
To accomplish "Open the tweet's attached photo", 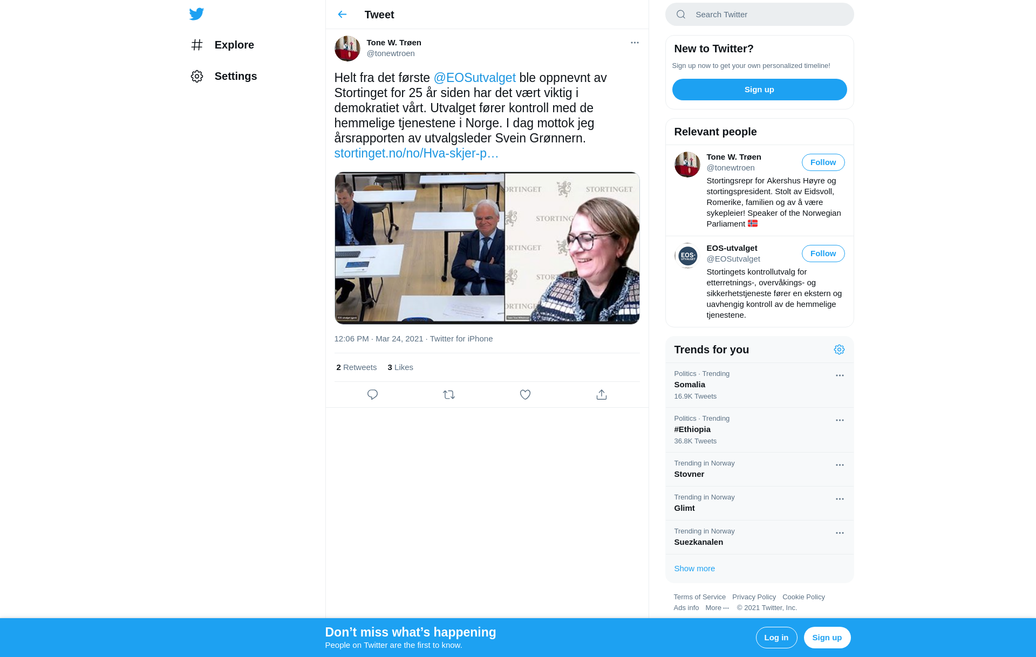I will pyautogui.click(x=487, y=248).
